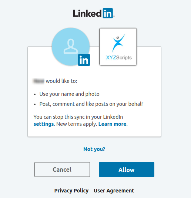This screenshot has height=198, width=191.
Task: Open the LinkedIn settings link
Action: (x=44, y=124)
